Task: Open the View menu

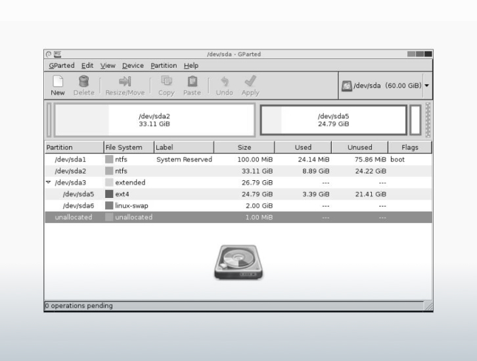Action: coord(108,66)
